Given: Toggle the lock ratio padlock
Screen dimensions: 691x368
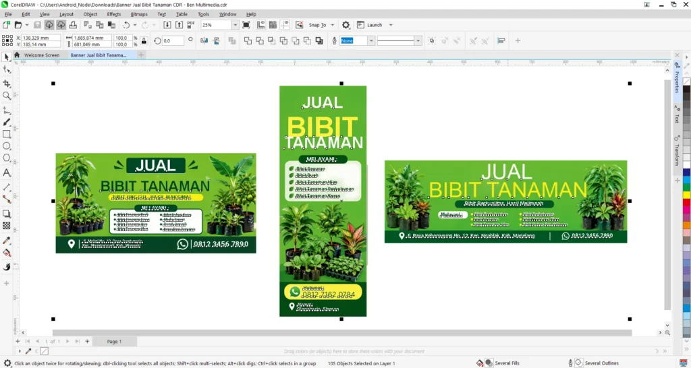Looking at the screenshot, I should coord(144,41).
